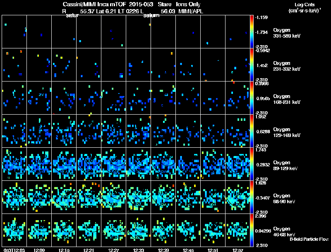This screenshot has width=331, height=252.
Task: Click the Oxygen 331-589 keV row label
Action: (287, 33)
